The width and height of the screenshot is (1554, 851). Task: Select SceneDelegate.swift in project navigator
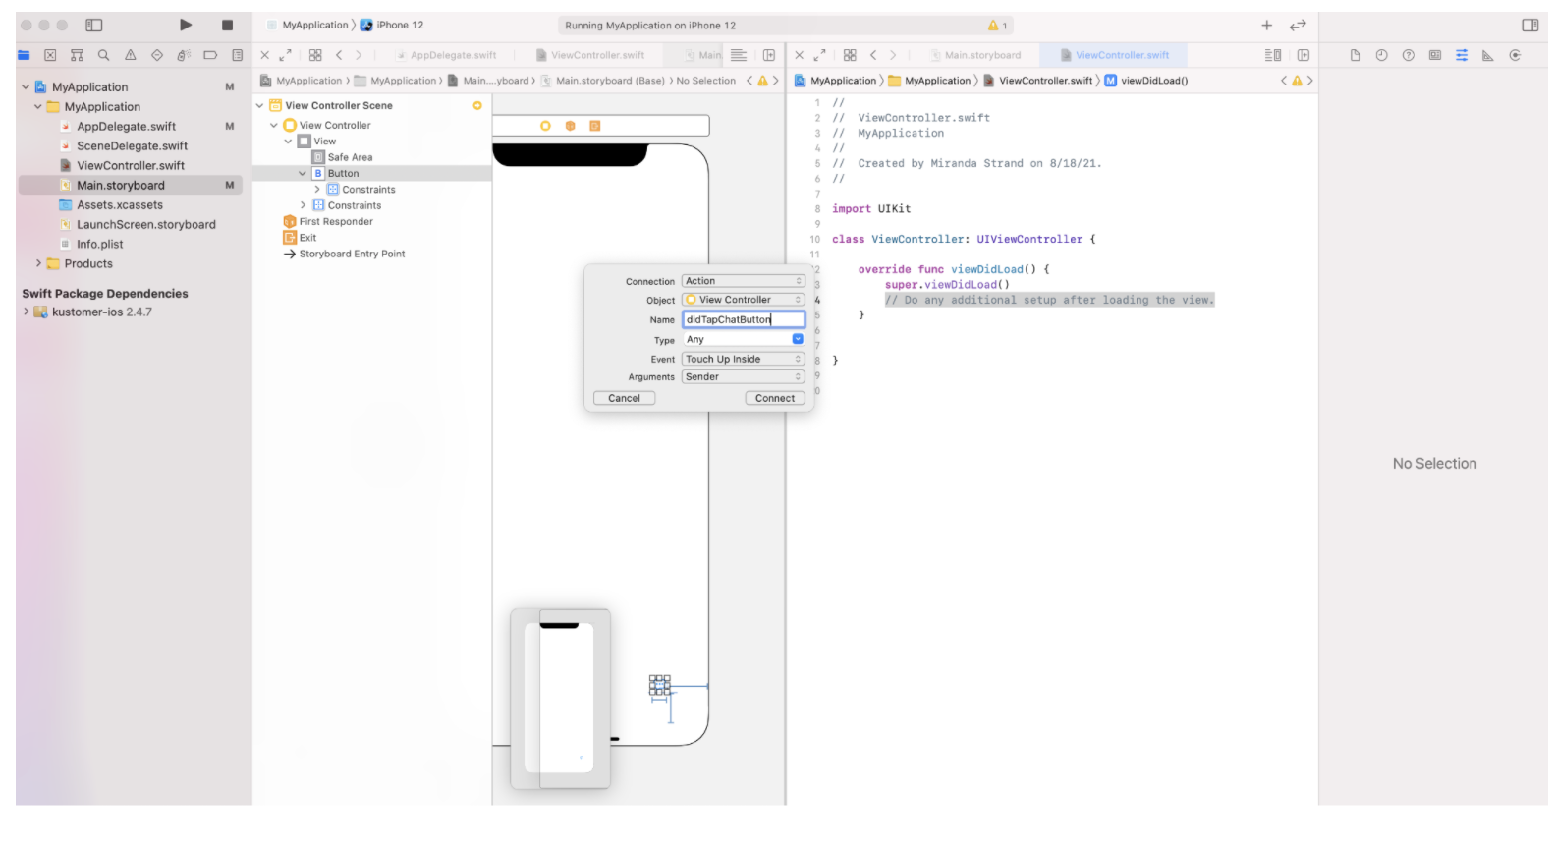point(132,145)
